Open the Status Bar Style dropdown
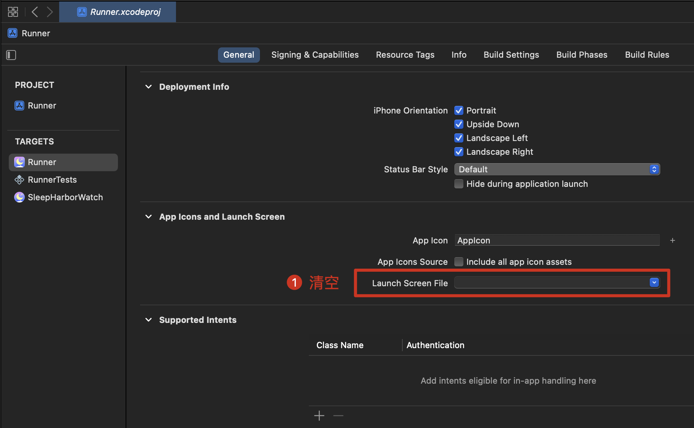 pos(557,169)
